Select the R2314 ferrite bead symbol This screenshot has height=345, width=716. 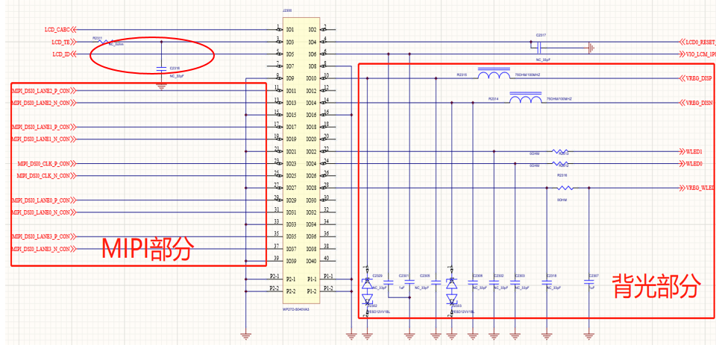[526, 98]
